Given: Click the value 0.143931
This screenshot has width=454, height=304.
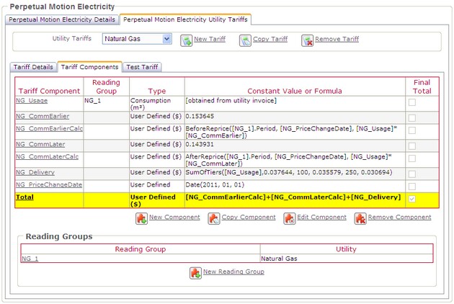Looking at the screenshot, I should pyautogui.click(x=200, y=144).
